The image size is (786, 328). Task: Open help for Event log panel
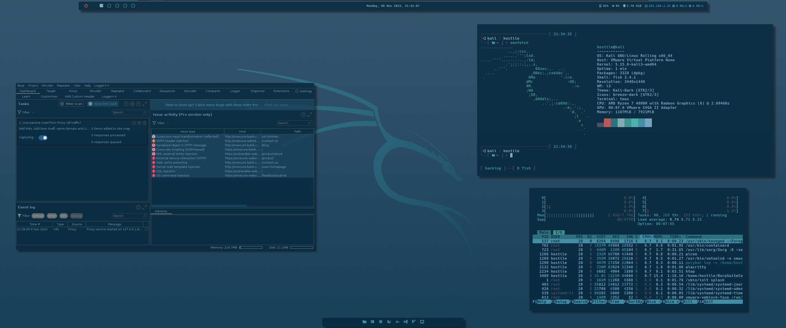(x=138, y=207)
